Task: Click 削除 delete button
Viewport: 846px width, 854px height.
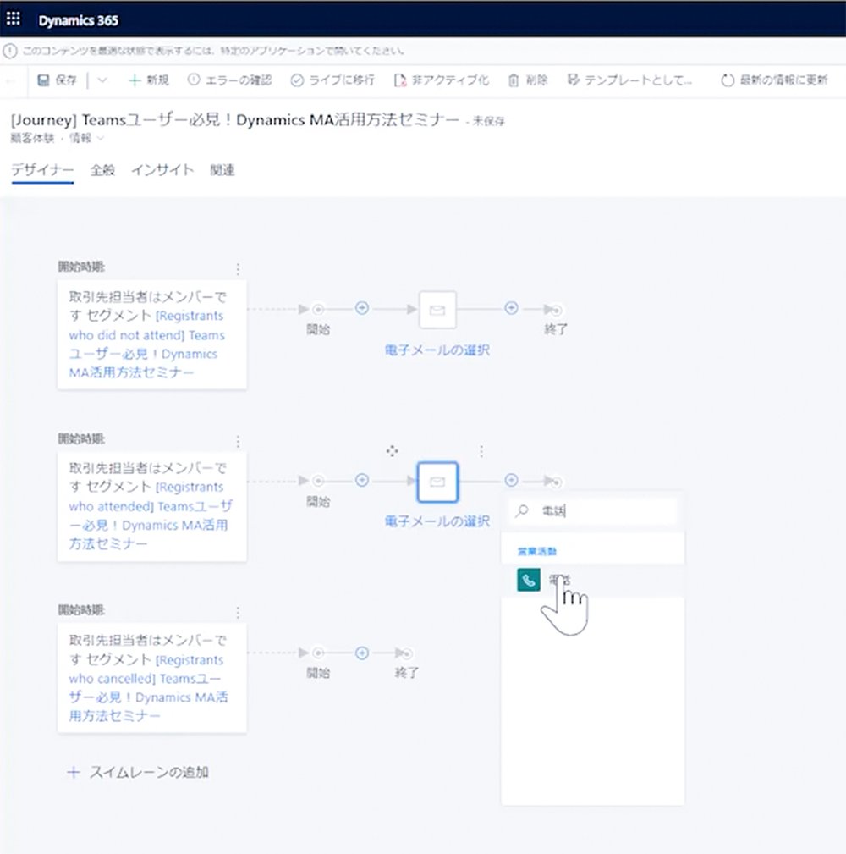Action: [528, 80]
